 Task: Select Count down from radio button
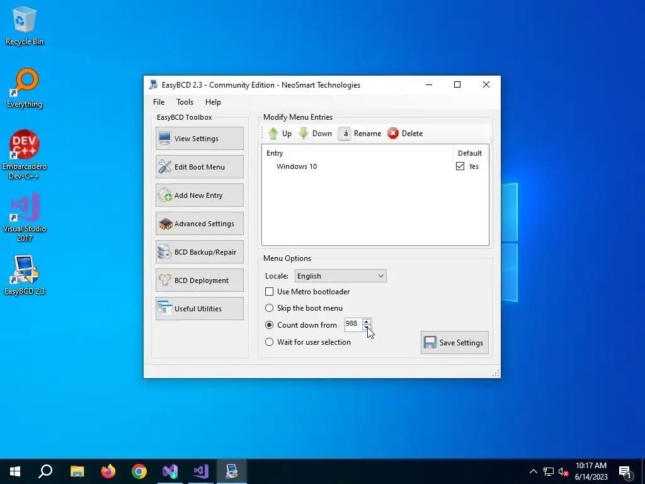(x=269, y=325)
